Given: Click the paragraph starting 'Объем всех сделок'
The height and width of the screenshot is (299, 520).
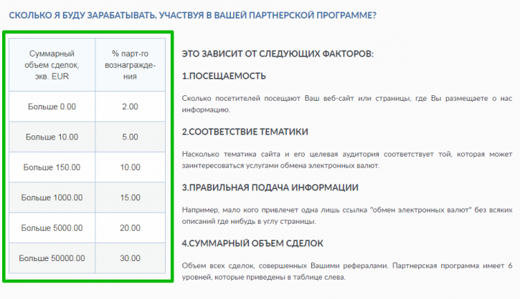Looking at the screenshot, I should pyautogui.click(x=347, y=271).
